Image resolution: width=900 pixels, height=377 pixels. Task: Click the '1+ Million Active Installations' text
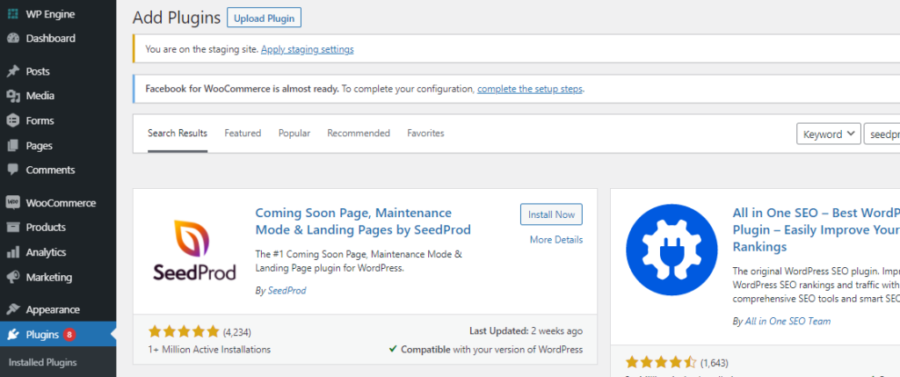(209, 350)
